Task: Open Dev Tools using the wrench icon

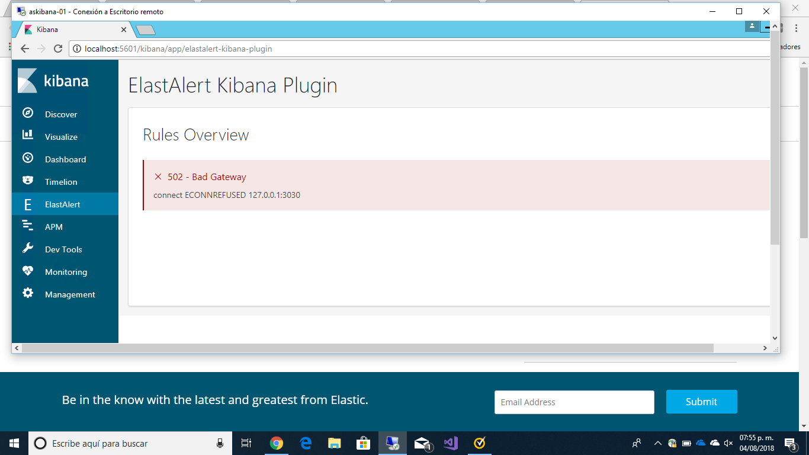Action: pos(63,249)
